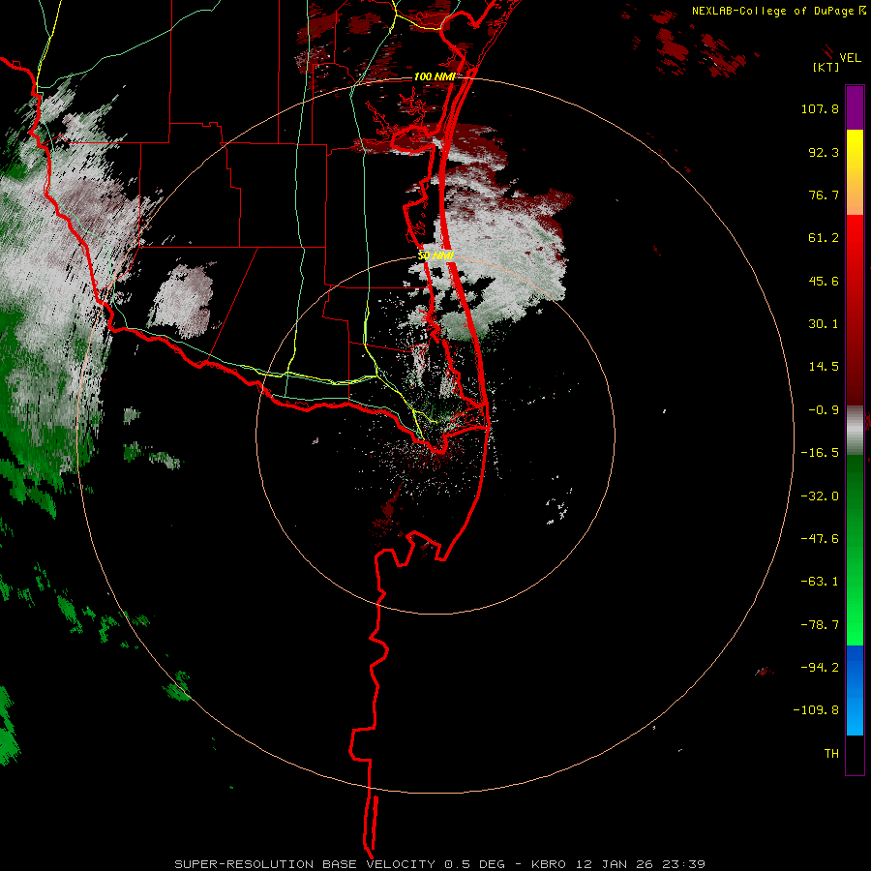Viewport: 871px width, 871px height.
Task: Click the -109.8 legend value
Action: tap(816, 710)
